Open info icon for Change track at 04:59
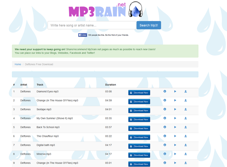The height and width of the screenshot is (167, 227). click(x=165, y=100)
